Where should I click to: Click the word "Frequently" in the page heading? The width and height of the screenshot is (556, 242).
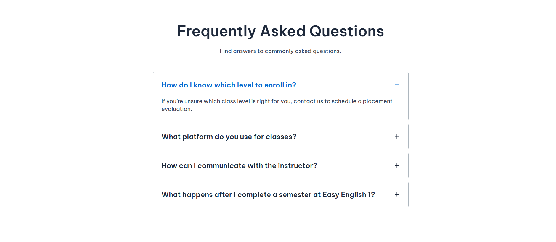(x=216, y=31)
